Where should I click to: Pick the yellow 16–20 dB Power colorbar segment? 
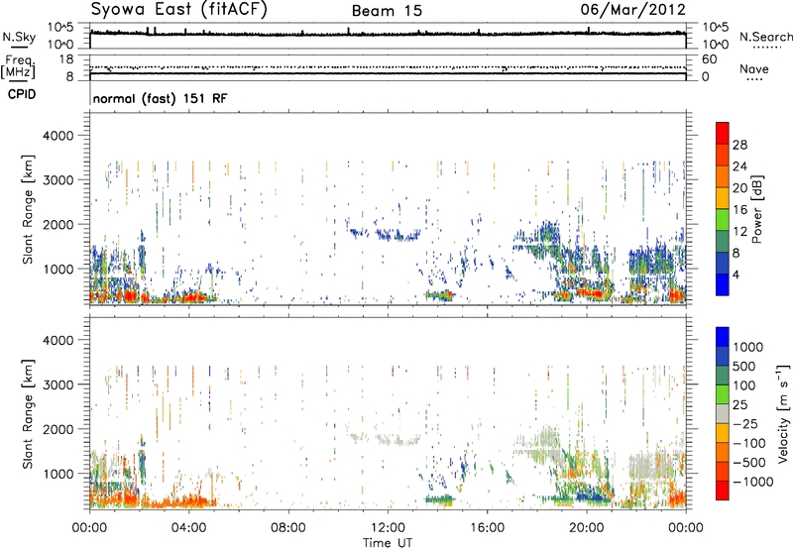723,198
